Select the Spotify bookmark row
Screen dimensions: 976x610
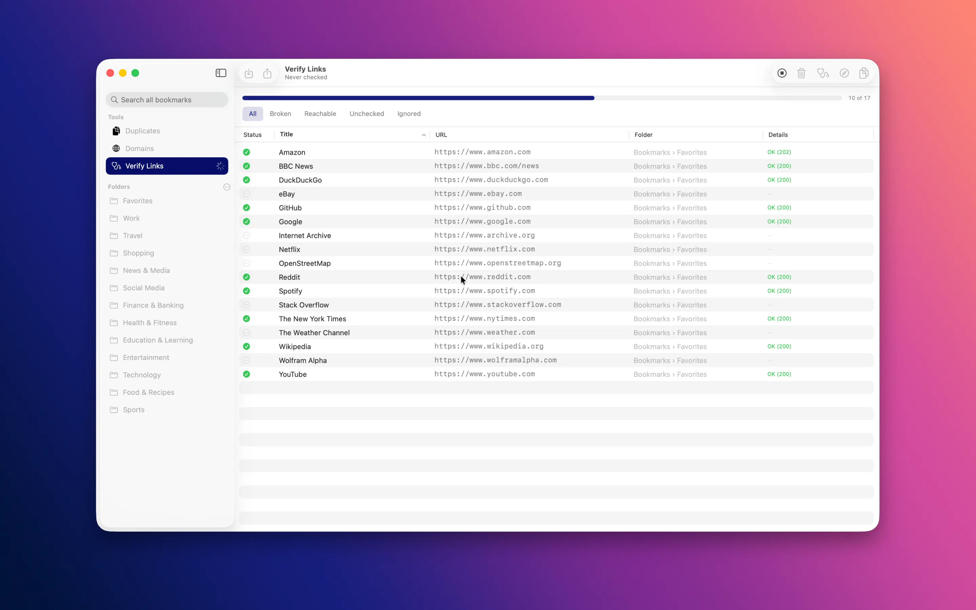pyautogui.click(x=556, y=291)
